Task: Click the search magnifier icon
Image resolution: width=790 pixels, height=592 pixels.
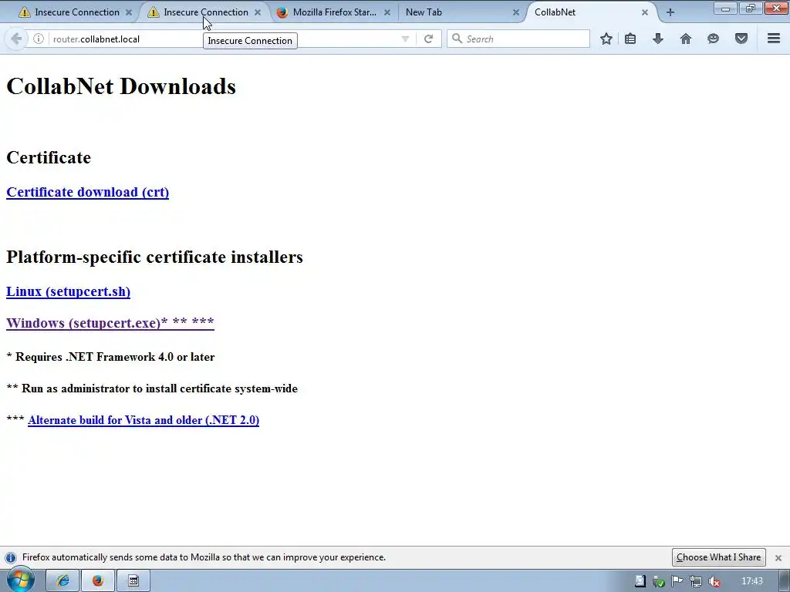Action: point(457,39)
